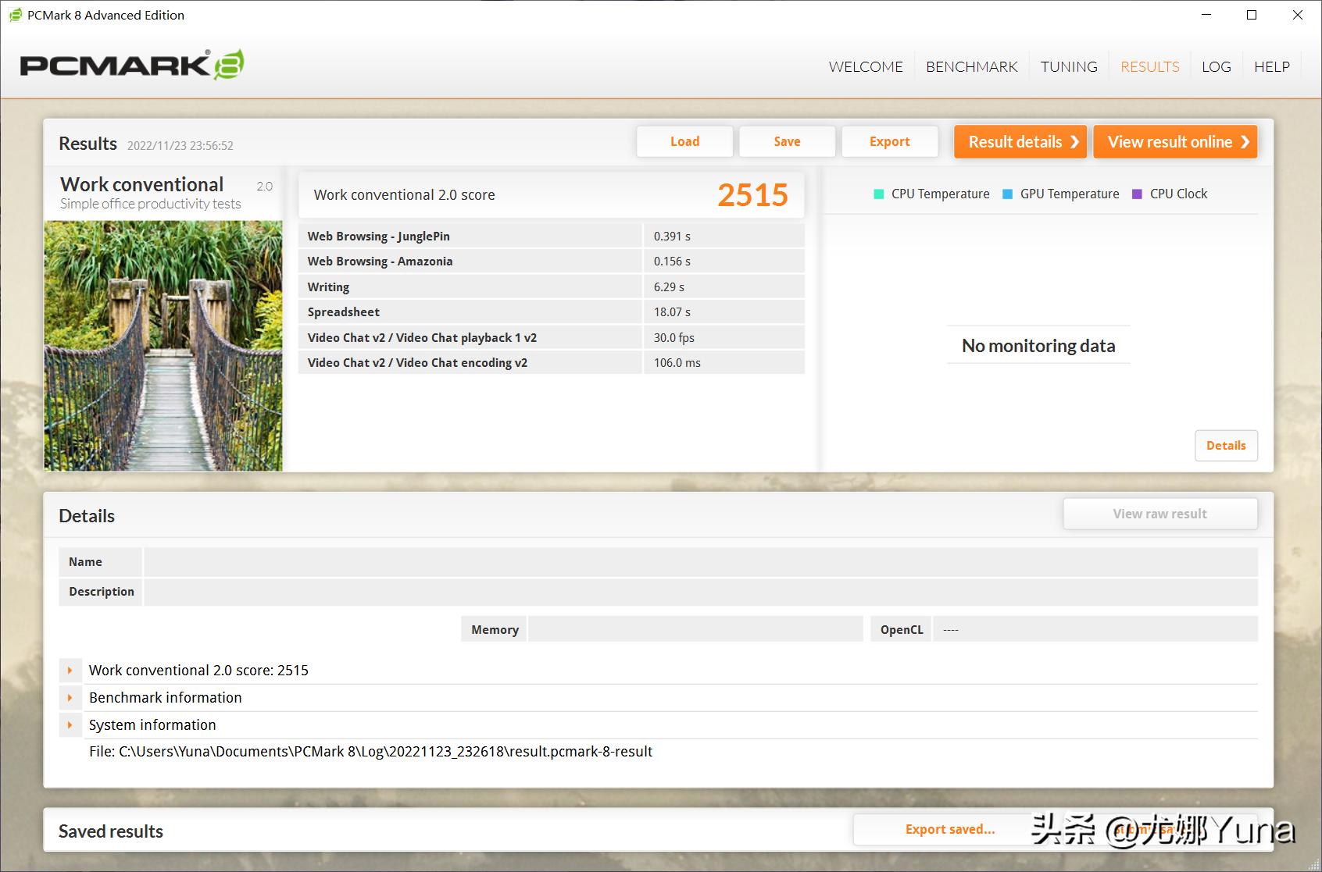Click the monitoring Details button
This screenshot has width=1322, height=872.
pyautogui.click(x=1226, y=445)
